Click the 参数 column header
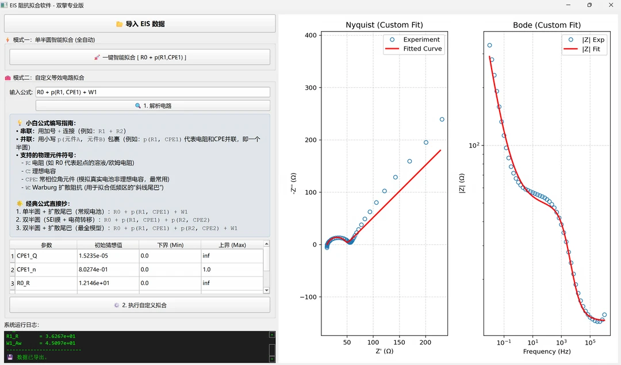621x365 pixels. point(47,245)
